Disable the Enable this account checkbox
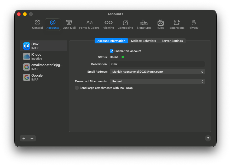Screen dimensions: 231x166 point(112,51)
